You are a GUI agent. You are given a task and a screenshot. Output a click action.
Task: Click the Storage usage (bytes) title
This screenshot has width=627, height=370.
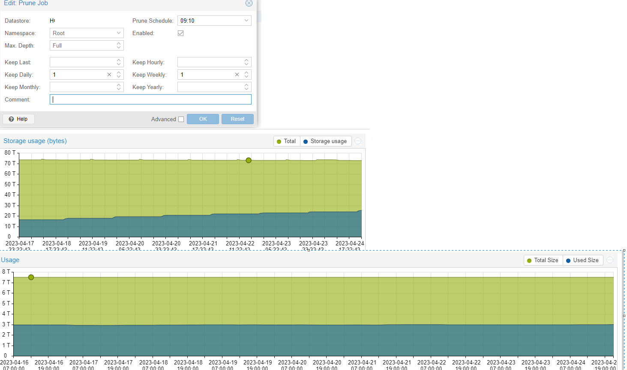(35, 141)
